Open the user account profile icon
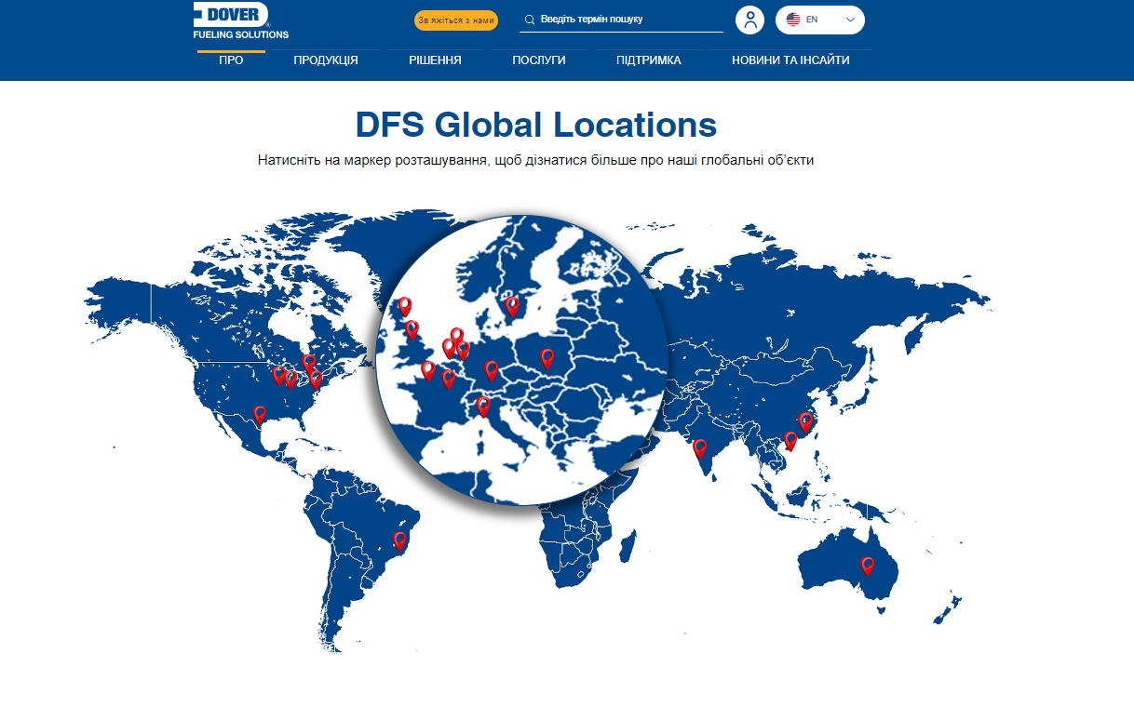Viewport: 1134px width, 707px height. pyautogui.click(x=749, y=20)
